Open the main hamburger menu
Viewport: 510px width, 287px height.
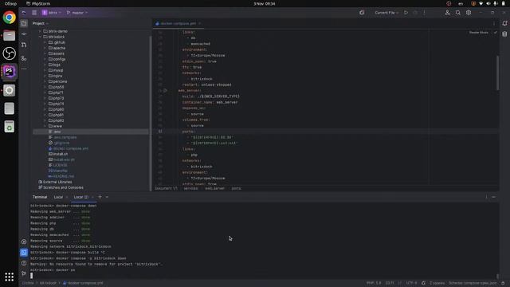pos(34,13)
